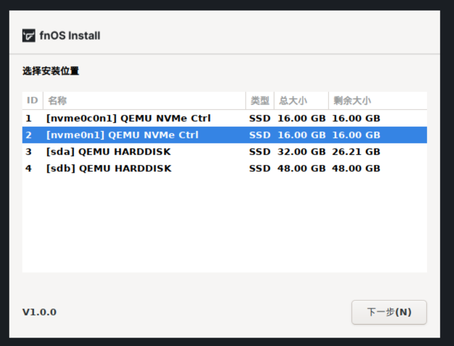Sort by the ID column header

33,101
